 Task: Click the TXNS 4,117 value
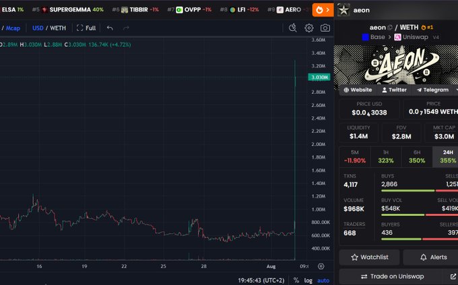coord(350,184)
